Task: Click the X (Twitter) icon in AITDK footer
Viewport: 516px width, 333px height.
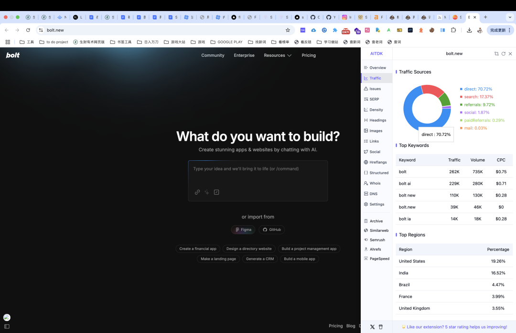Action: (372, 327)
